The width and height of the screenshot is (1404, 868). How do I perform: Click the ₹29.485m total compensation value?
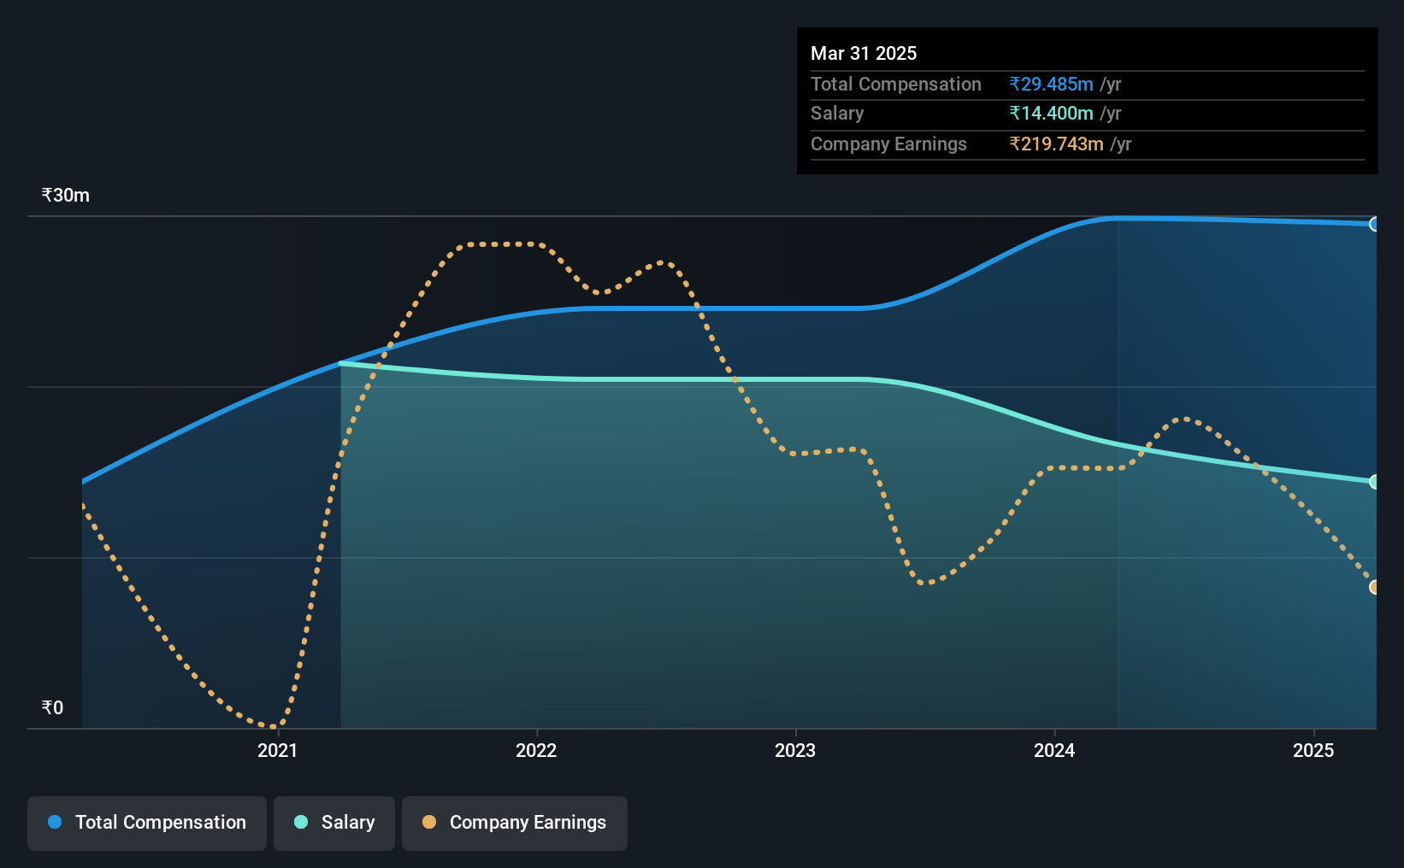(x=1051, y=84)
